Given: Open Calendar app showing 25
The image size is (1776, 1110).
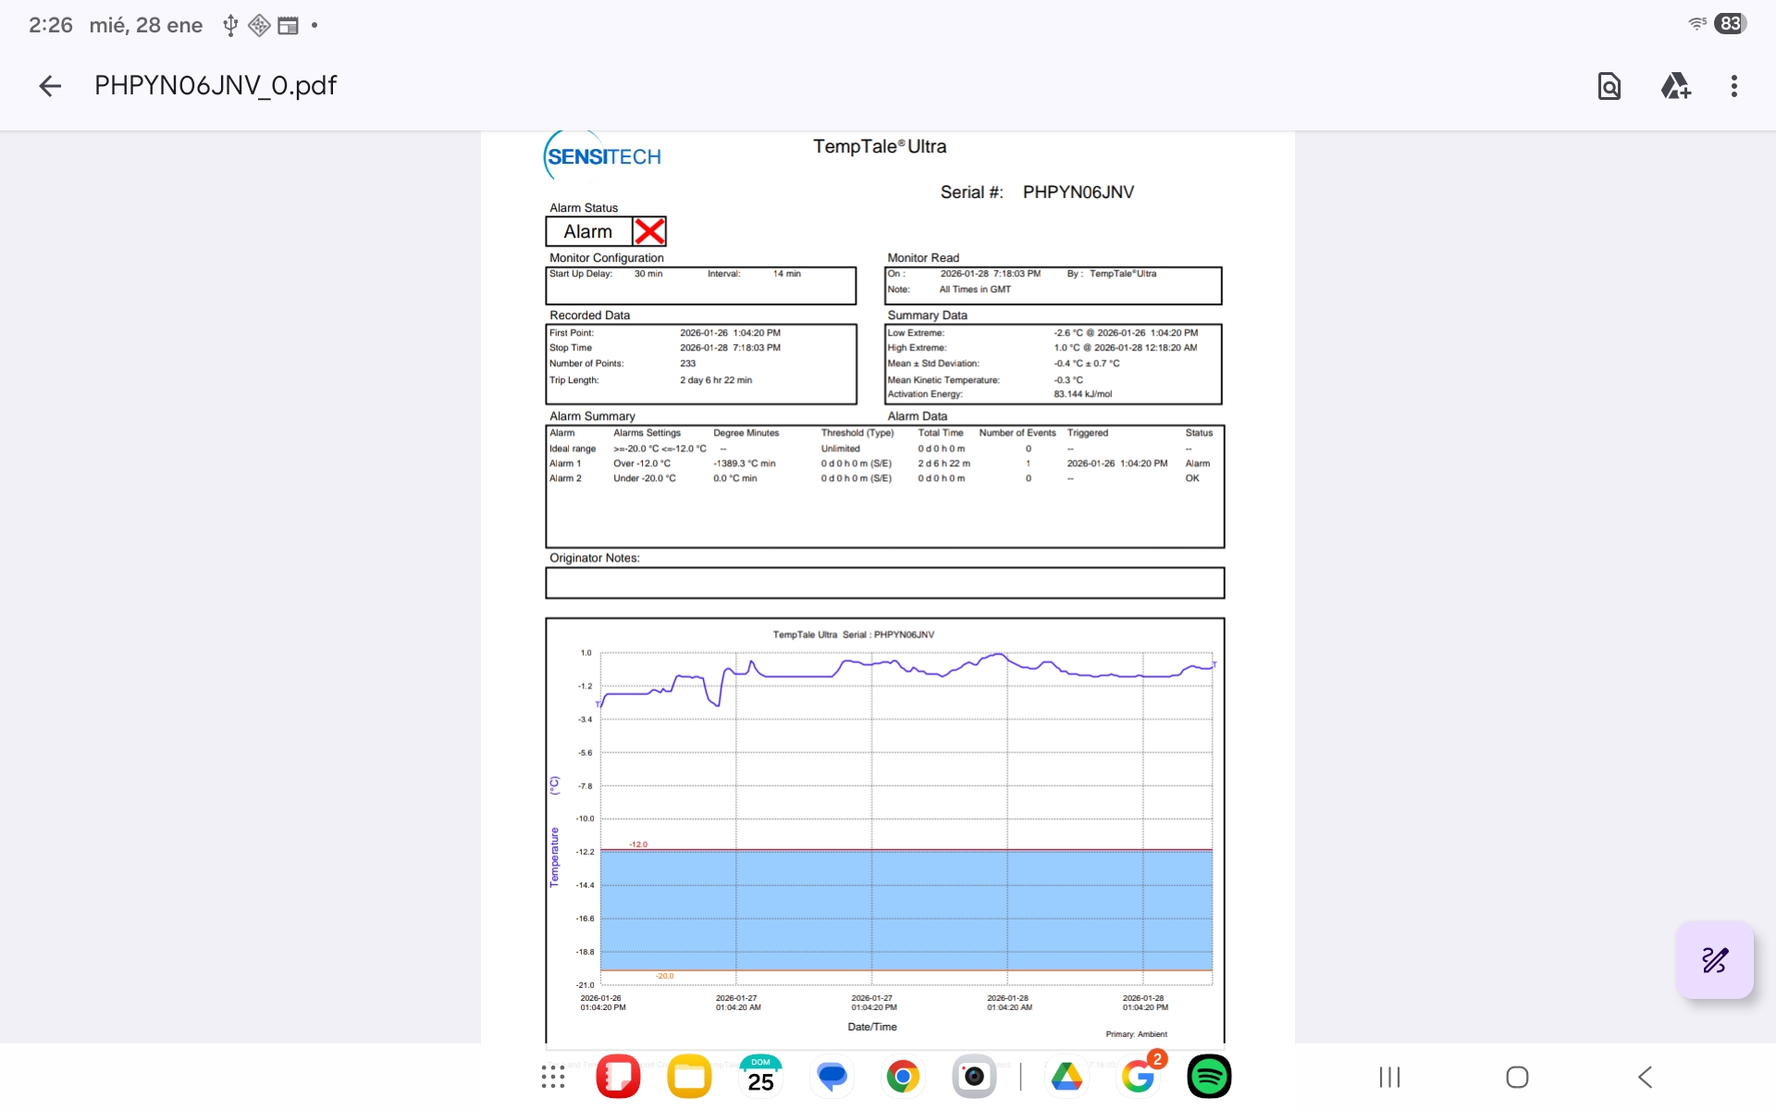Looking at the screenshot, I should tap(760, 1077).
